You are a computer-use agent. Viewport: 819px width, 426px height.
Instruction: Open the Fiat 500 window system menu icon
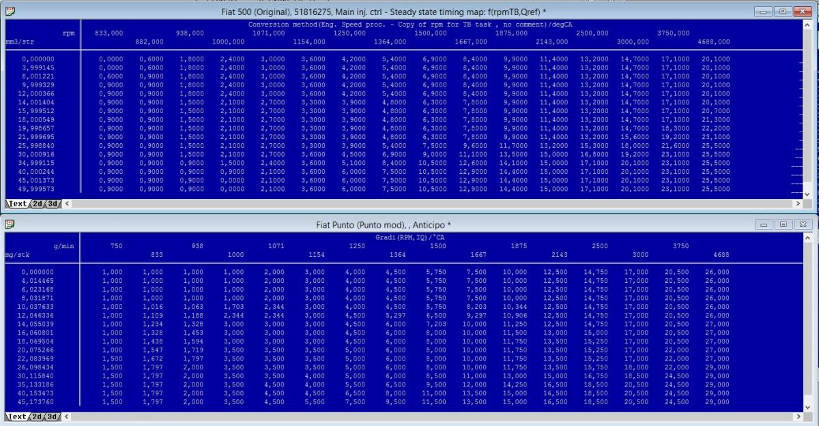click(10, 11)
